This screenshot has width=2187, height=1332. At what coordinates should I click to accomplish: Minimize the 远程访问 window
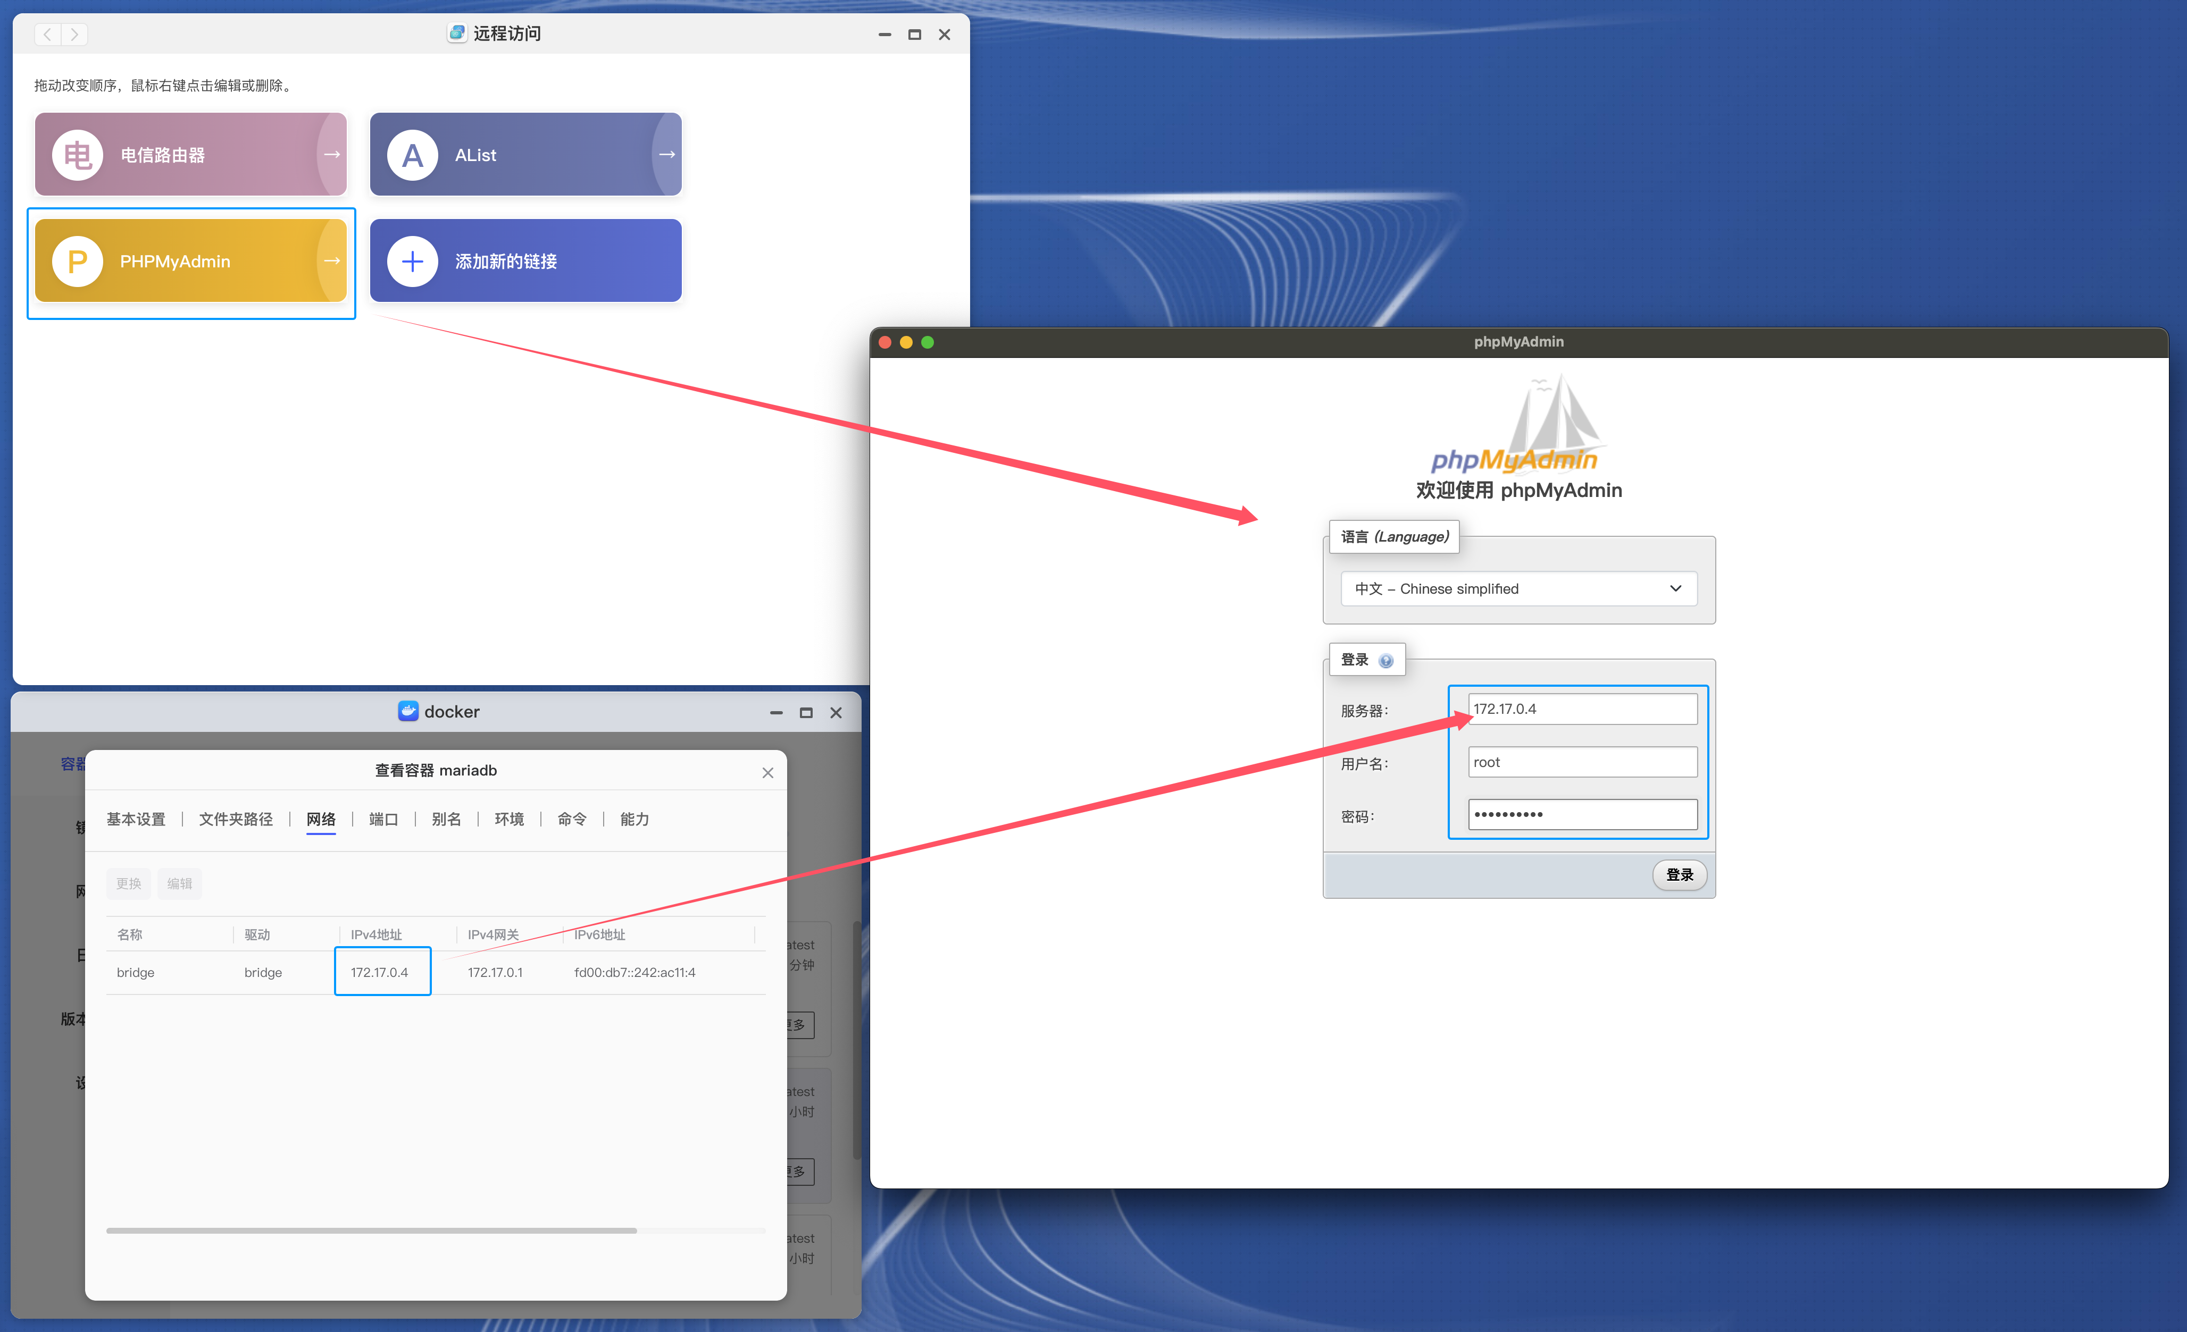click(884, 35)
